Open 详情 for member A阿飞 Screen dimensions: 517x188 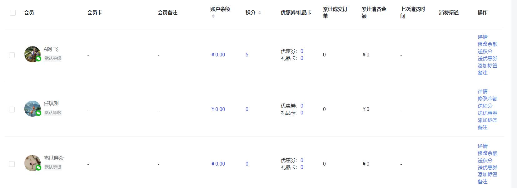(x=482, y=37)
